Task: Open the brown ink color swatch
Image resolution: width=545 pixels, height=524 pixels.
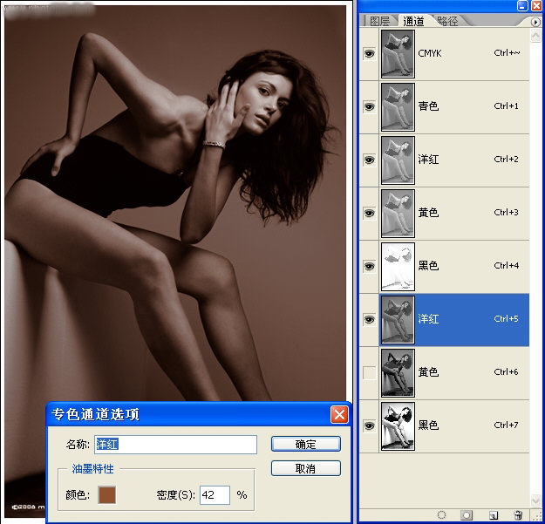Action: tap(106, 495)
